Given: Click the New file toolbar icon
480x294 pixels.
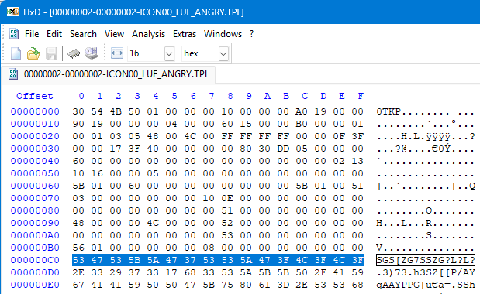Looking at the screenshot, I should pyautogui.click(x=16, y=53).
